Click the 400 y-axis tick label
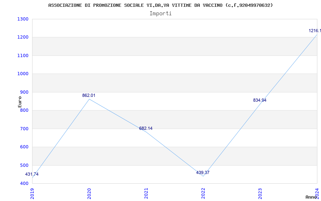This screenshot has width=321, height=201. 24,183
